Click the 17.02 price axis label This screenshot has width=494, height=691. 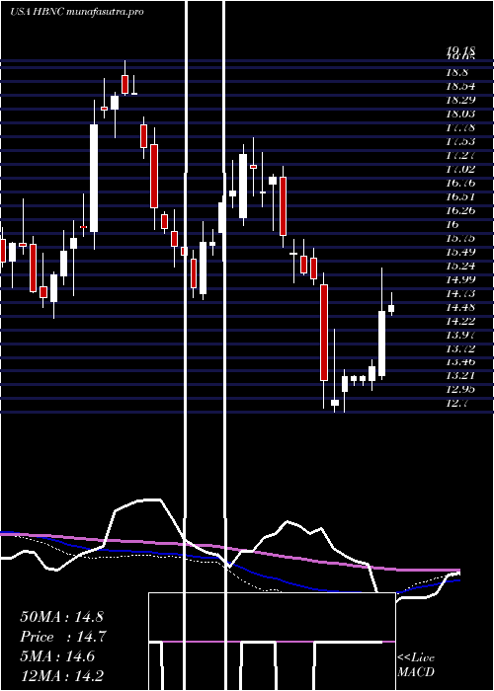pos(460,169)
